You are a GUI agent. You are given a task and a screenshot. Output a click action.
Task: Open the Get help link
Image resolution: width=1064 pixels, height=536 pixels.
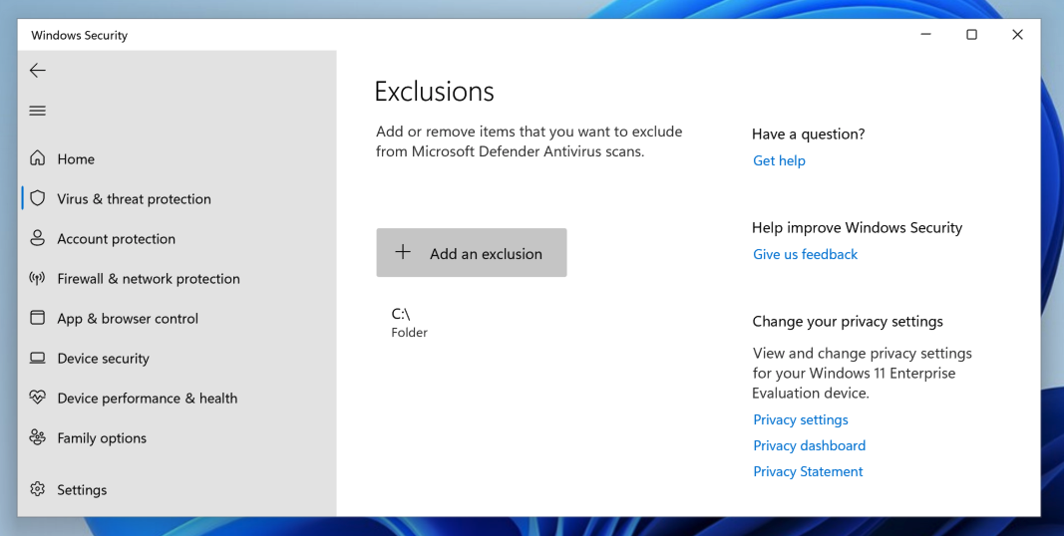point(779,160)
